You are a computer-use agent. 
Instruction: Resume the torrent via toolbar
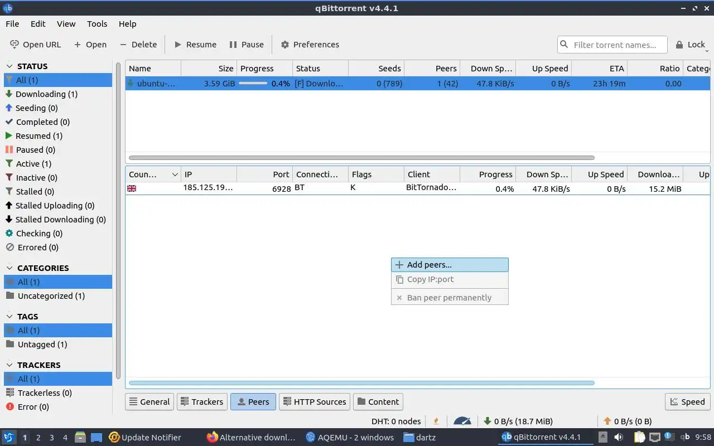click(195, 45)
